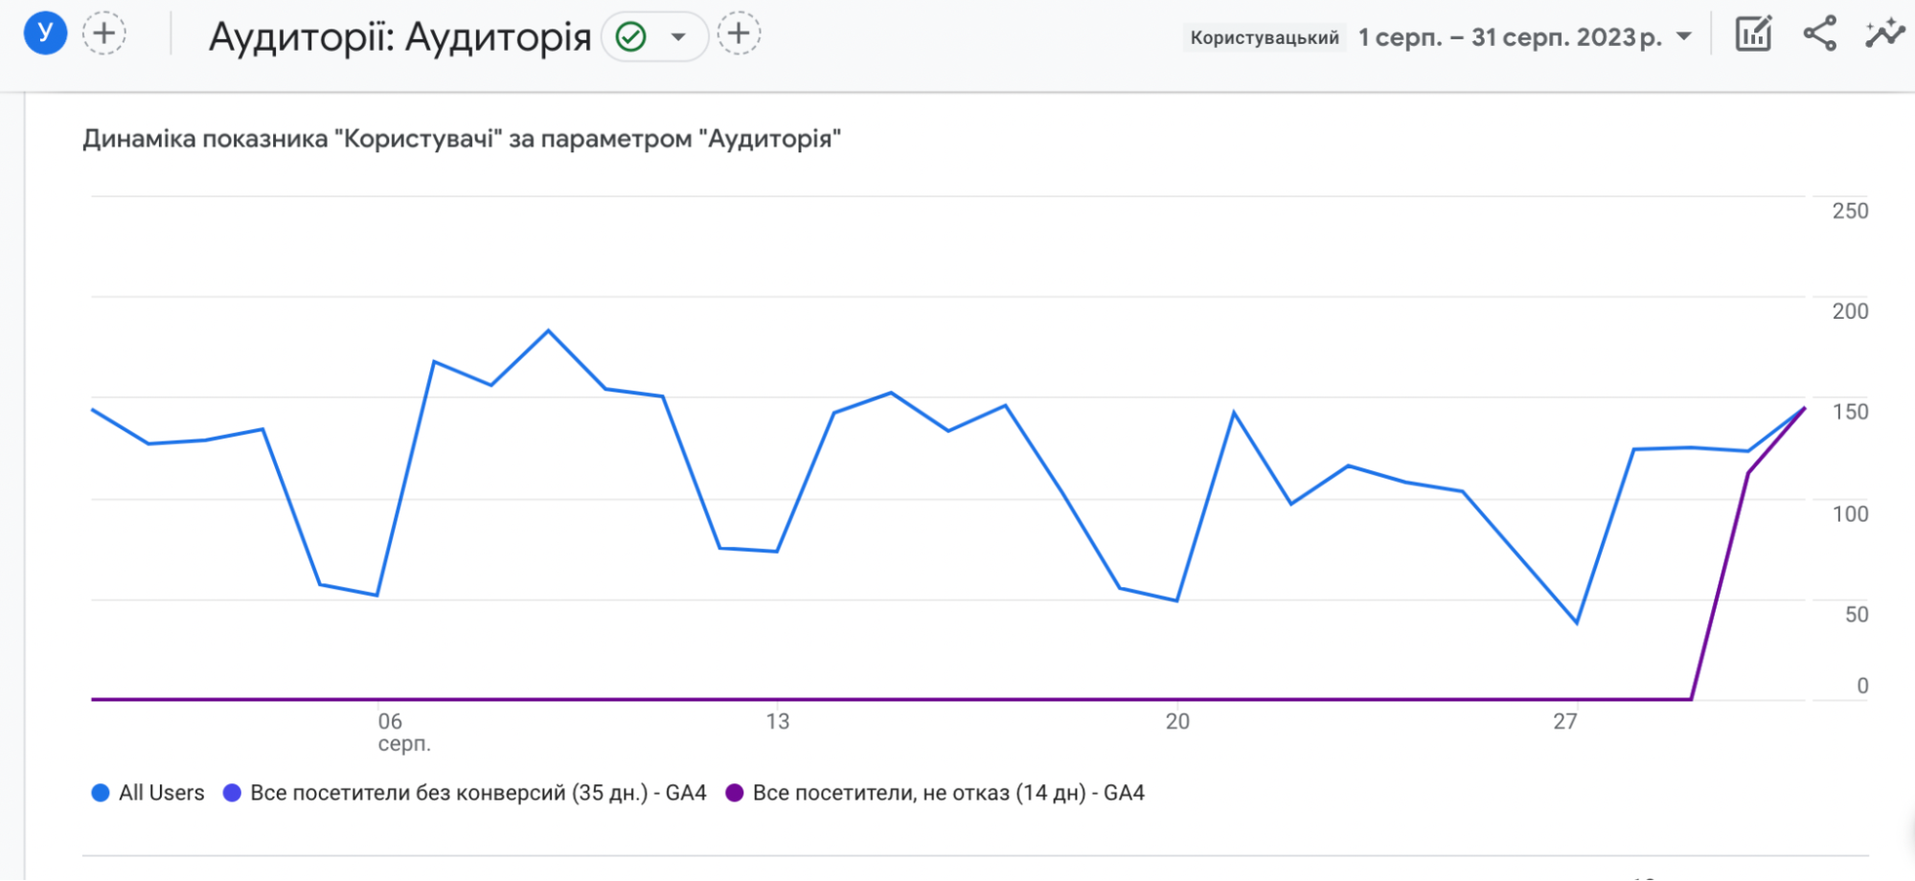Click the '13' date label on the axis

click(x=777, y=721)
